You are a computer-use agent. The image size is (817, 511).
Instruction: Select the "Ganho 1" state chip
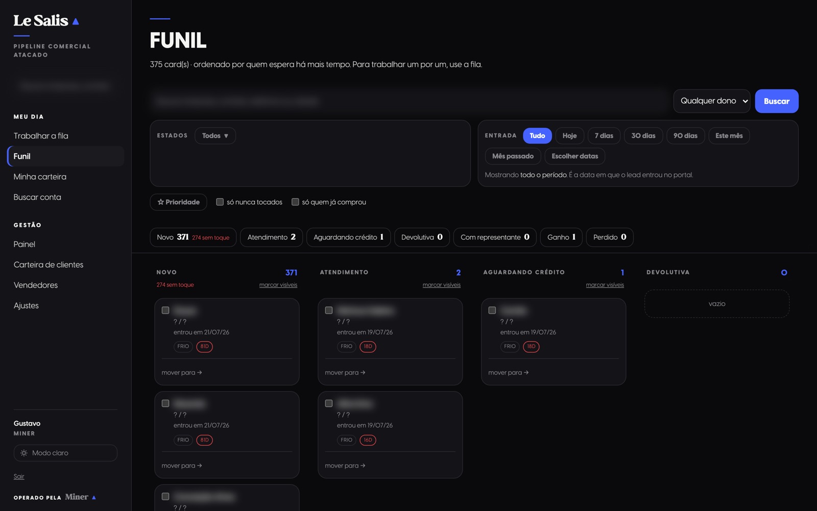coord(561,237)
